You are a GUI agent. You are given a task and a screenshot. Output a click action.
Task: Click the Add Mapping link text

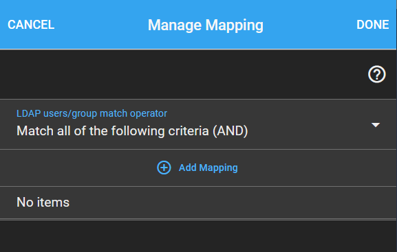click(x=208, y=168)
